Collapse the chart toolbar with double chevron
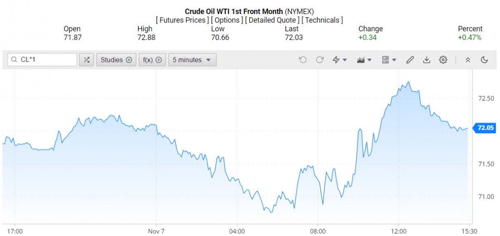The image size is (500, 236). point(467,60)
